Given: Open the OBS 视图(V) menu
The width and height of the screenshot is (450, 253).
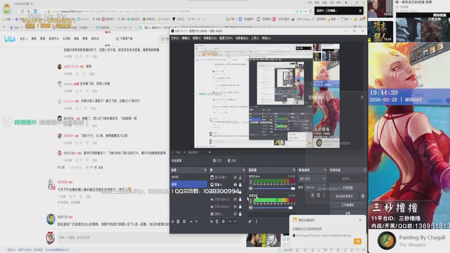Looking at the screenshot, I should pyautogui.click(x=196, y=38).
